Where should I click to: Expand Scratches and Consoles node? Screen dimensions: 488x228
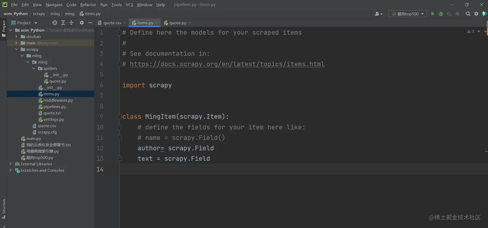click(x=11, y=171)
